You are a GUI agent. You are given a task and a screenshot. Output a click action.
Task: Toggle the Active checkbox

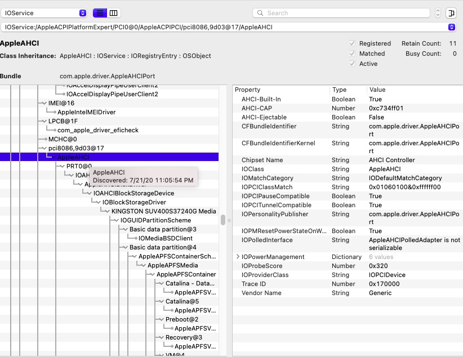(x=352, y=64)
